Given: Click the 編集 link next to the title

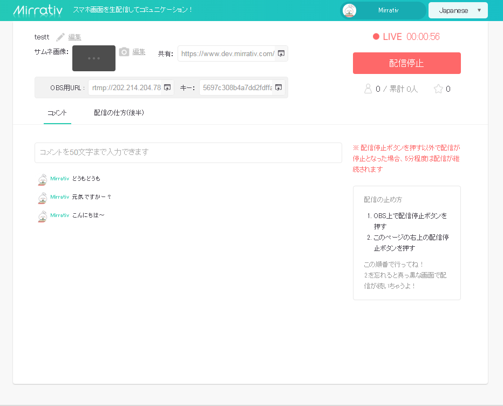Looking at the screenshot, I should [x=74, y=37].
